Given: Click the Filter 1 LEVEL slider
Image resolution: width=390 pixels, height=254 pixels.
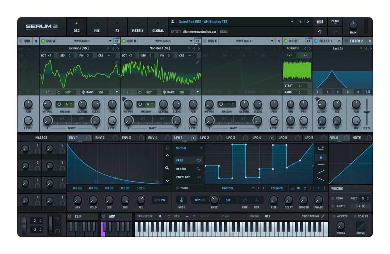Looking at the screenshot, I should pos(367,112).
